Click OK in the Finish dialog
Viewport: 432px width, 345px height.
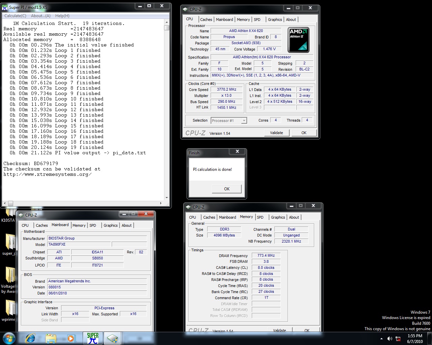[x=227, y=189]
